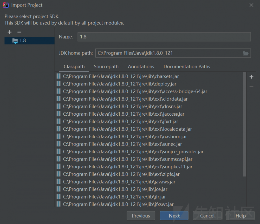Select the sunmscapi.jar classpath entry
Screen dimensions: 260x224
click(149, 159)
